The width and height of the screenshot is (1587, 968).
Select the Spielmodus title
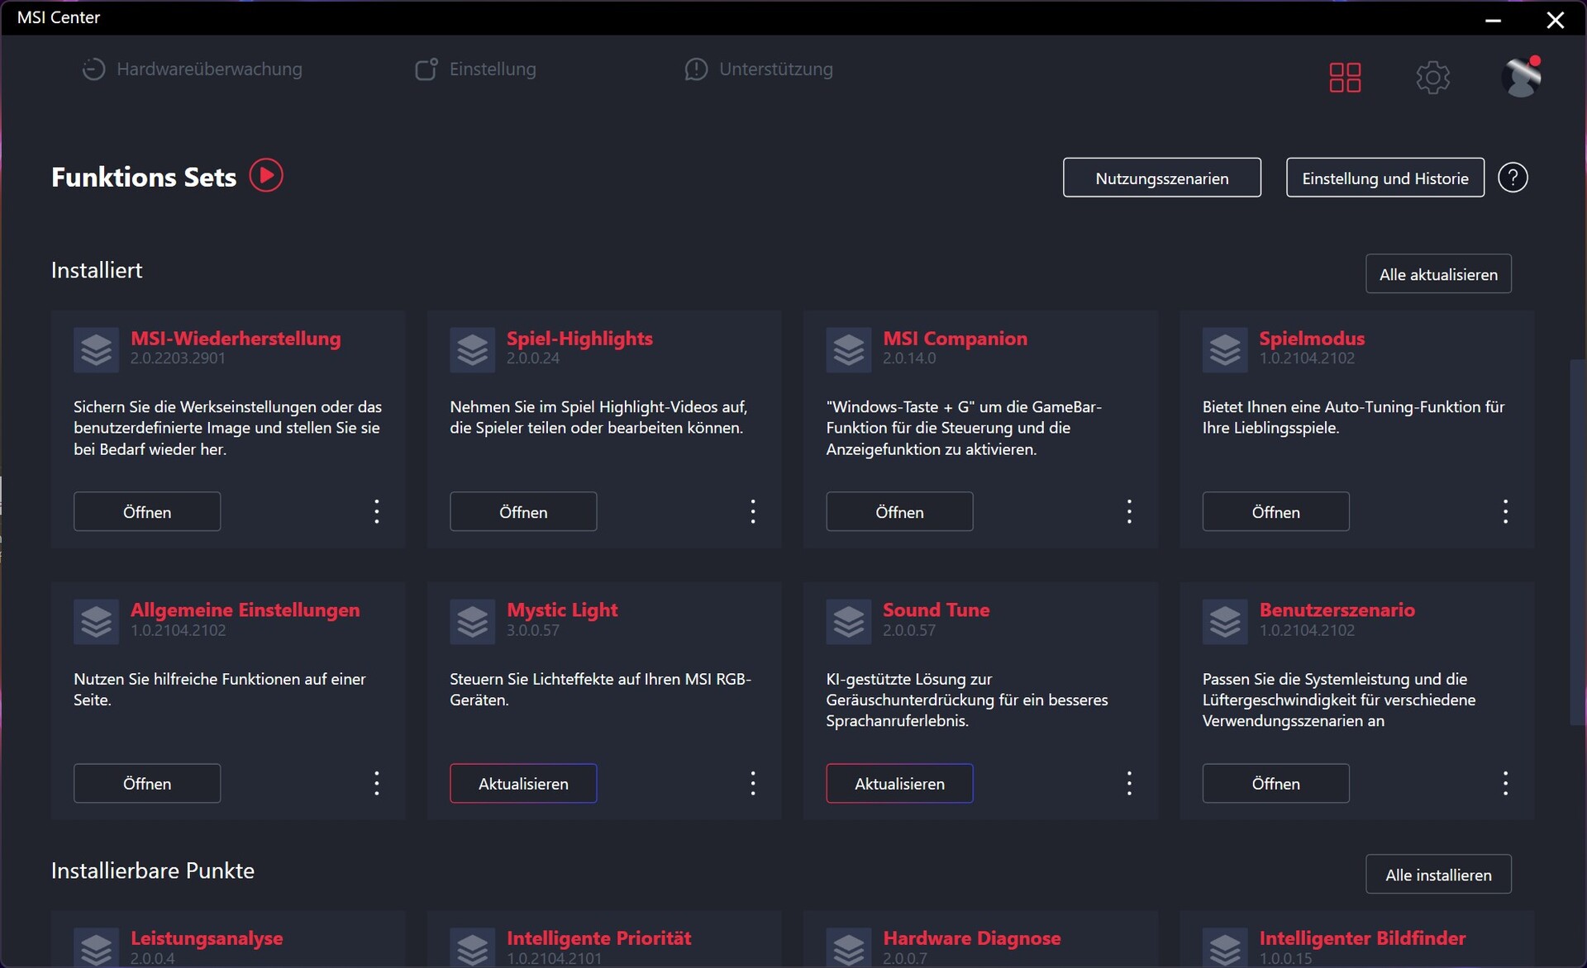point(1312,339)
